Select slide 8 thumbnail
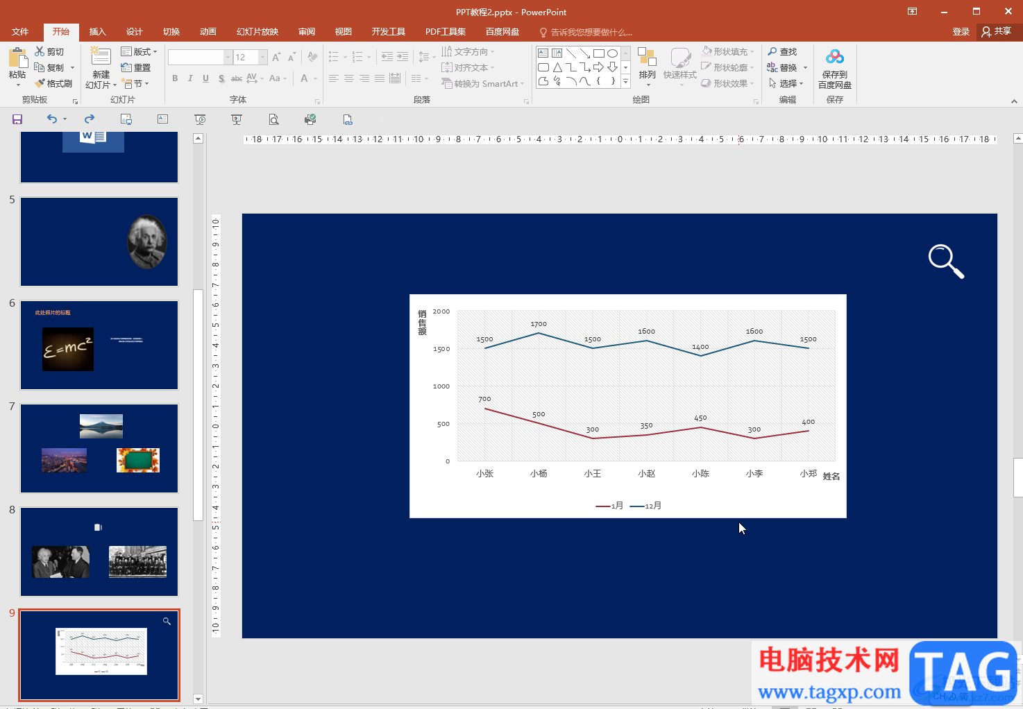The height and width of the screenshot is (709, 1023). pos(99,552)
